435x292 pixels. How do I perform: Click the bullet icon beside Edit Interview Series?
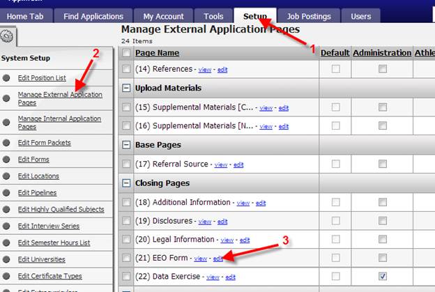(7, 226)
